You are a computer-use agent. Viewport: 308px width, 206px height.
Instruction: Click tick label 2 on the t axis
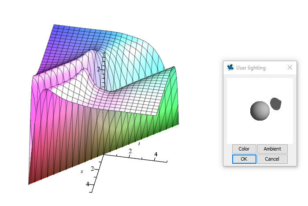tap(130, 151)
